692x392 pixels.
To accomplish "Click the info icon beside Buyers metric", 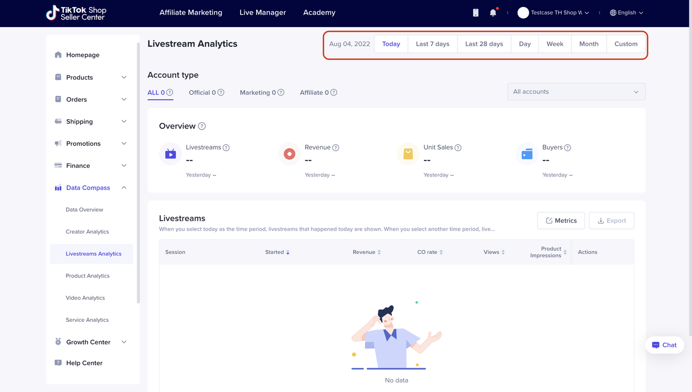I will [568, 147].
